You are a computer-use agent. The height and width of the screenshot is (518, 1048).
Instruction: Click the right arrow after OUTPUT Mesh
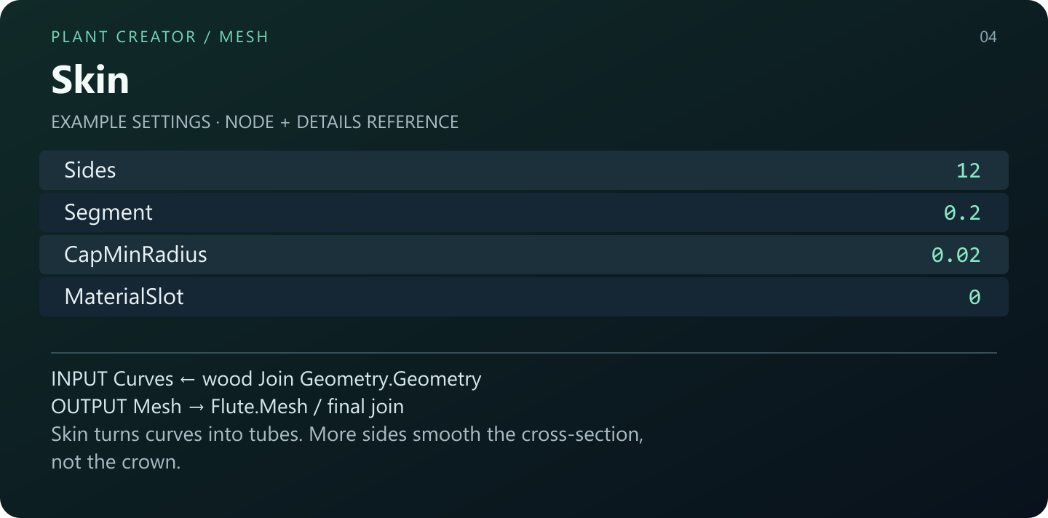tap(196, 407)
